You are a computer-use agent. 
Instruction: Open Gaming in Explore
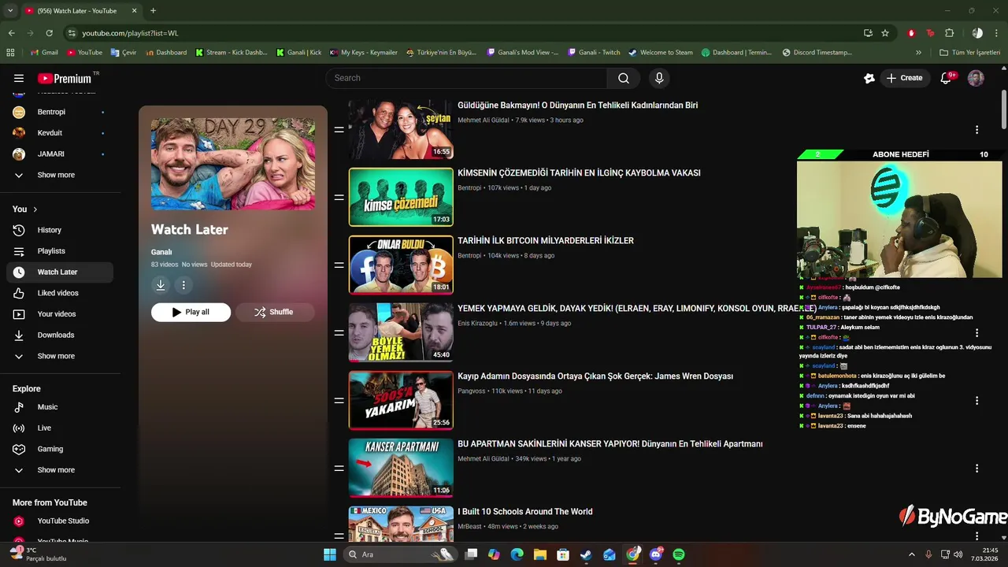coord(59,449)
